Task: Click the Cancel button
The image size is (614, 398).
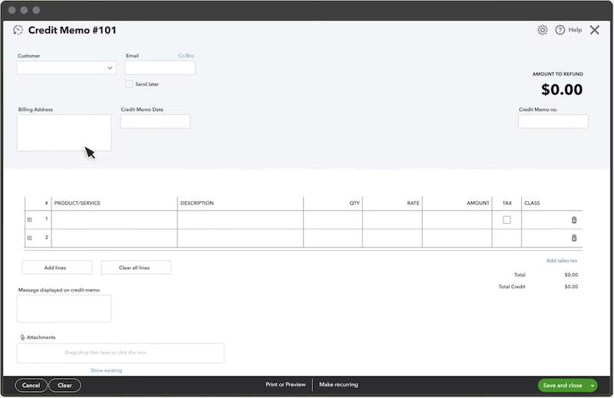Action: click(x=31, y=386)
